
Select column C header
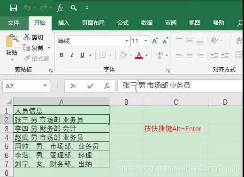point(175,102)
